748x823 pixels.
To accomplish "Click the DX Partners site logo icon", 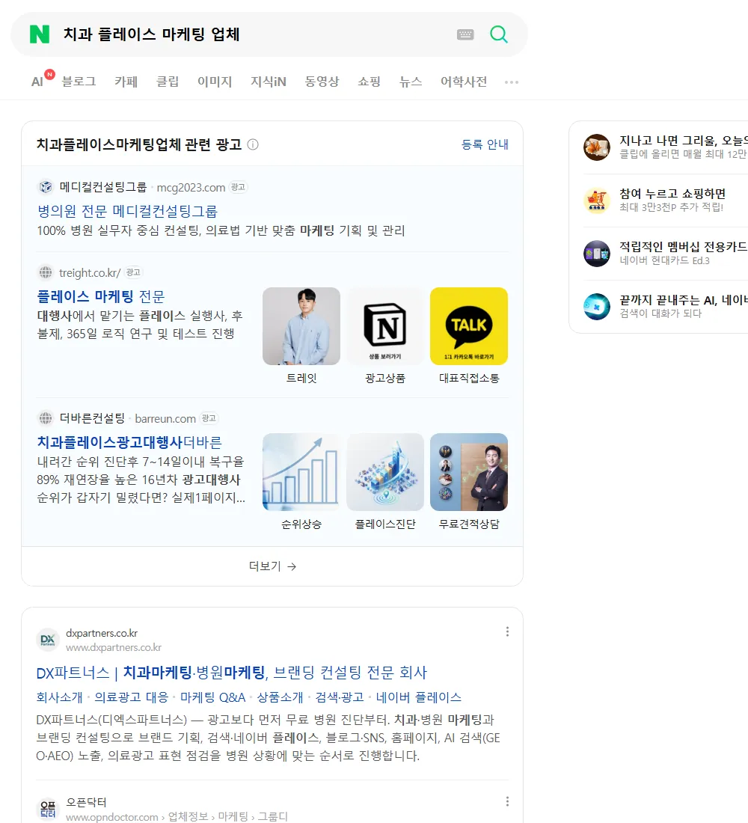I will pos(48,640).
